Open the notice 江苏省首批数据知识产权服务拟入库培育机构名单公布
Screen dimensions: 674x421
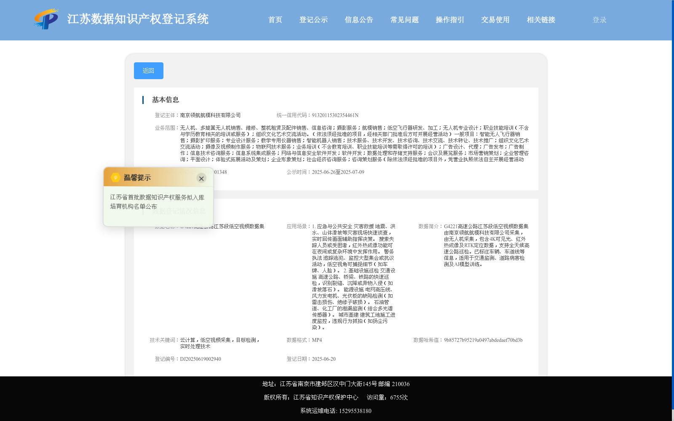click(x=157, y=202)
